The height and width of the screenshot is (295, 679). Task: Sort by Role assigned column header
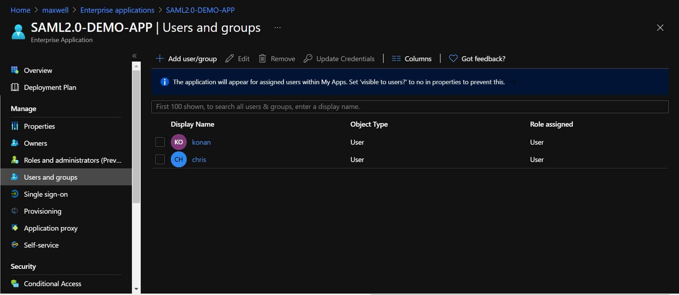pyautogui.click(x=551, y=124)
